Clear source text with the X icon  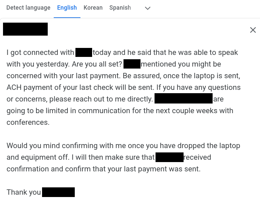[253, 30]
